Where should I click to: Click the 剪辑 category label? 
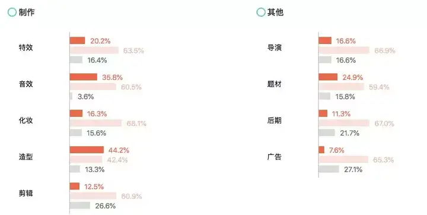coord(26,193)
